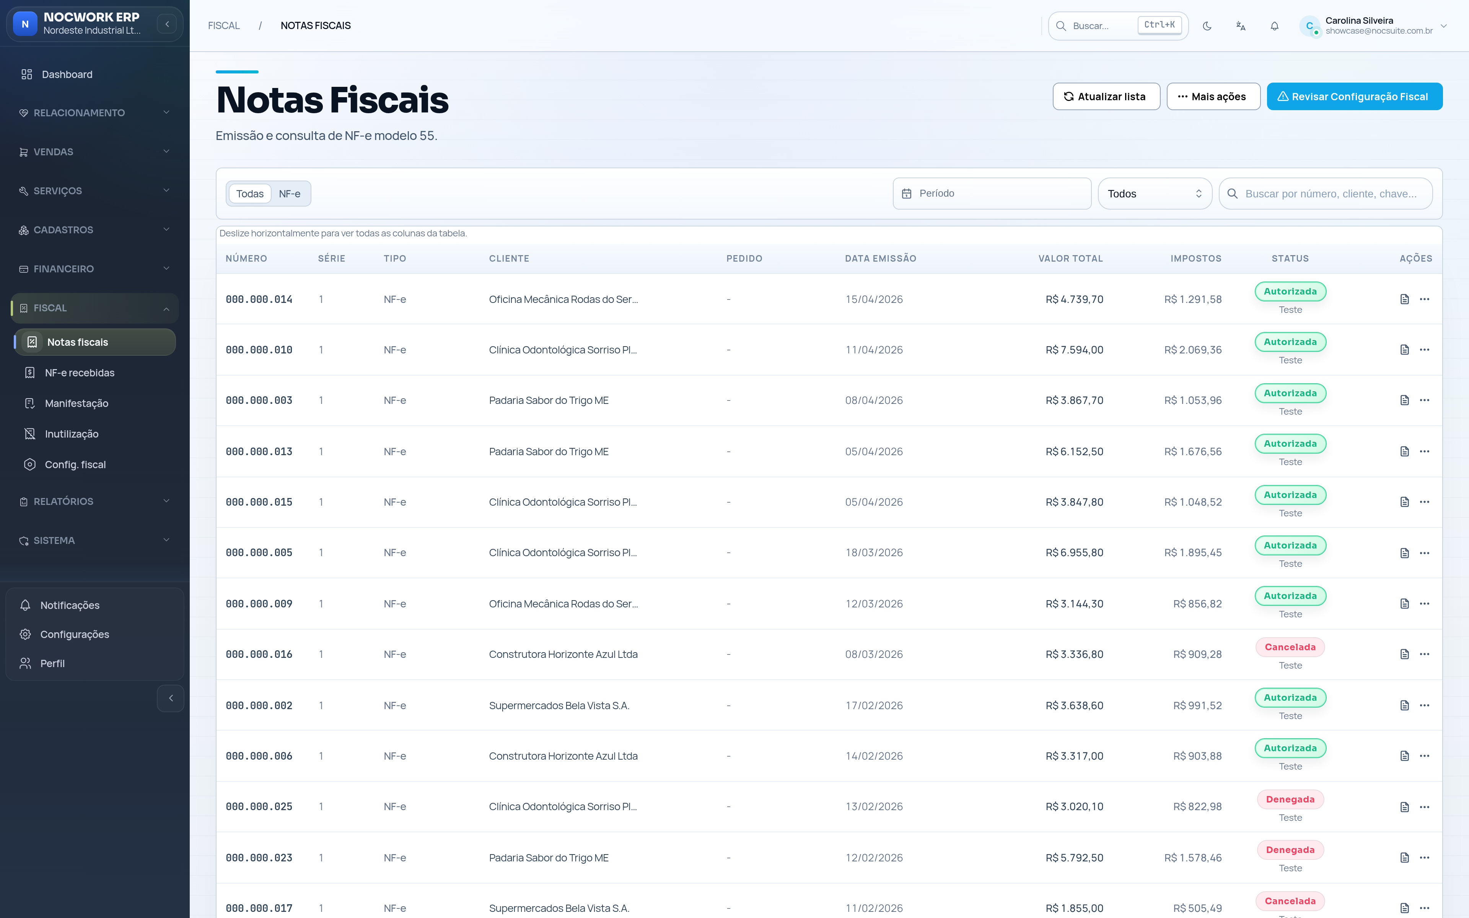View document icon for note 000.000.009
The width and height of the screenshot is (1469, 918).
[x=1404, y=604]
